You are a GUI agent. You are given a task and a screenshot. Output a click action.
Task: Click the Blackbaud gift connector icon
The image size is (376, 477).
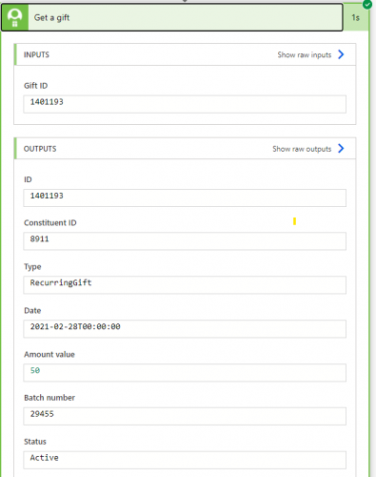coord(14,18)
